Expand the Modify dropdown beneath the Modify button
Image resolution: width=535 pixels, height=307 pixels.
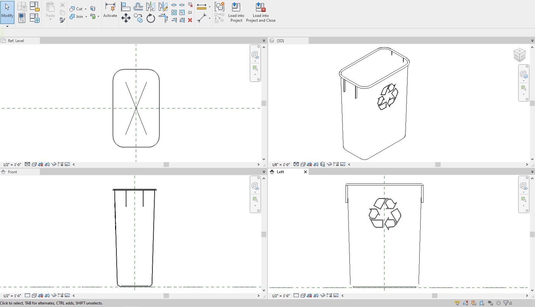coord(7,27)
